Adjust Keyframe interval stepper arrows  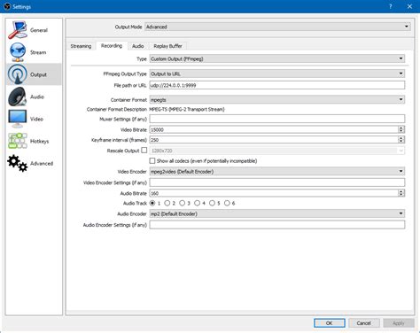pyautogui.click(x=401, y=140)
